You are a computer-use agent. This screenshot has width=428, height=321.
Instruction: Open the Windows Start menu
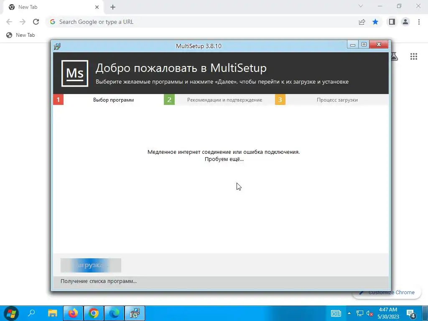[x=11, y=313]
